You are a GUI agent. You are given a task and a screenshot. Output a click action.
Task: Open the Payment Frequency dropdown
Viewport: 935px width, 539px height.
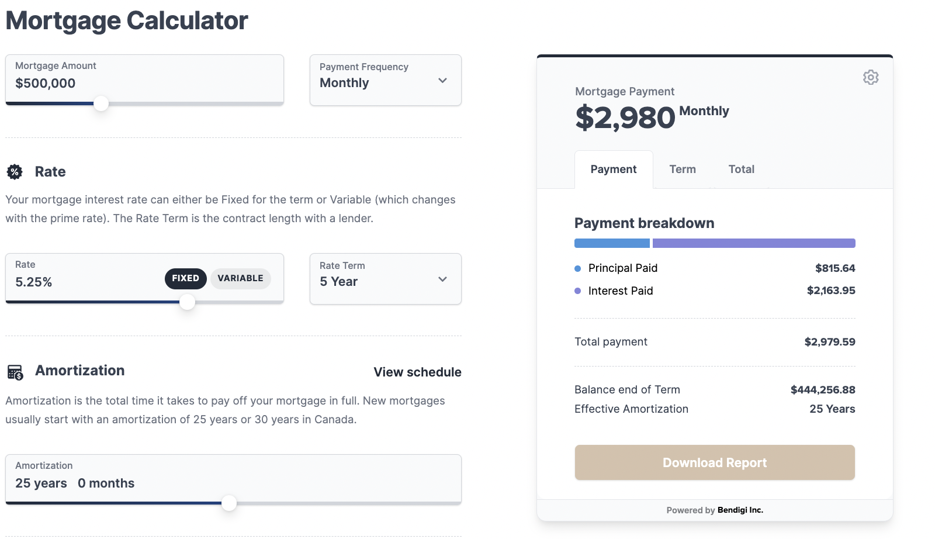[385, 81]
